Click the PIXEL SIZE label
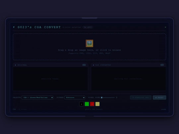Viewport: 179px width, 134px height. tap(94, 98)
